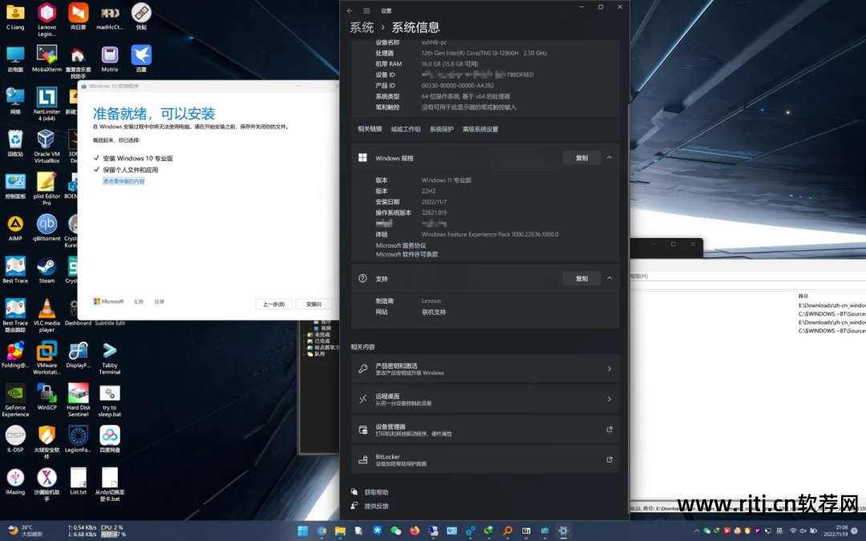Select List.txt file on desktop
The width and height of the screenshot is (866, 541).
(x=78, y=482)
